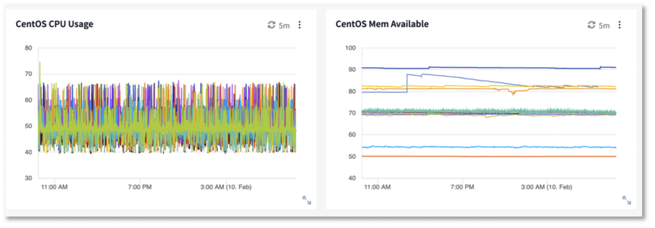Click the dark blue line near 90 in Mem chart

[499, 68]
